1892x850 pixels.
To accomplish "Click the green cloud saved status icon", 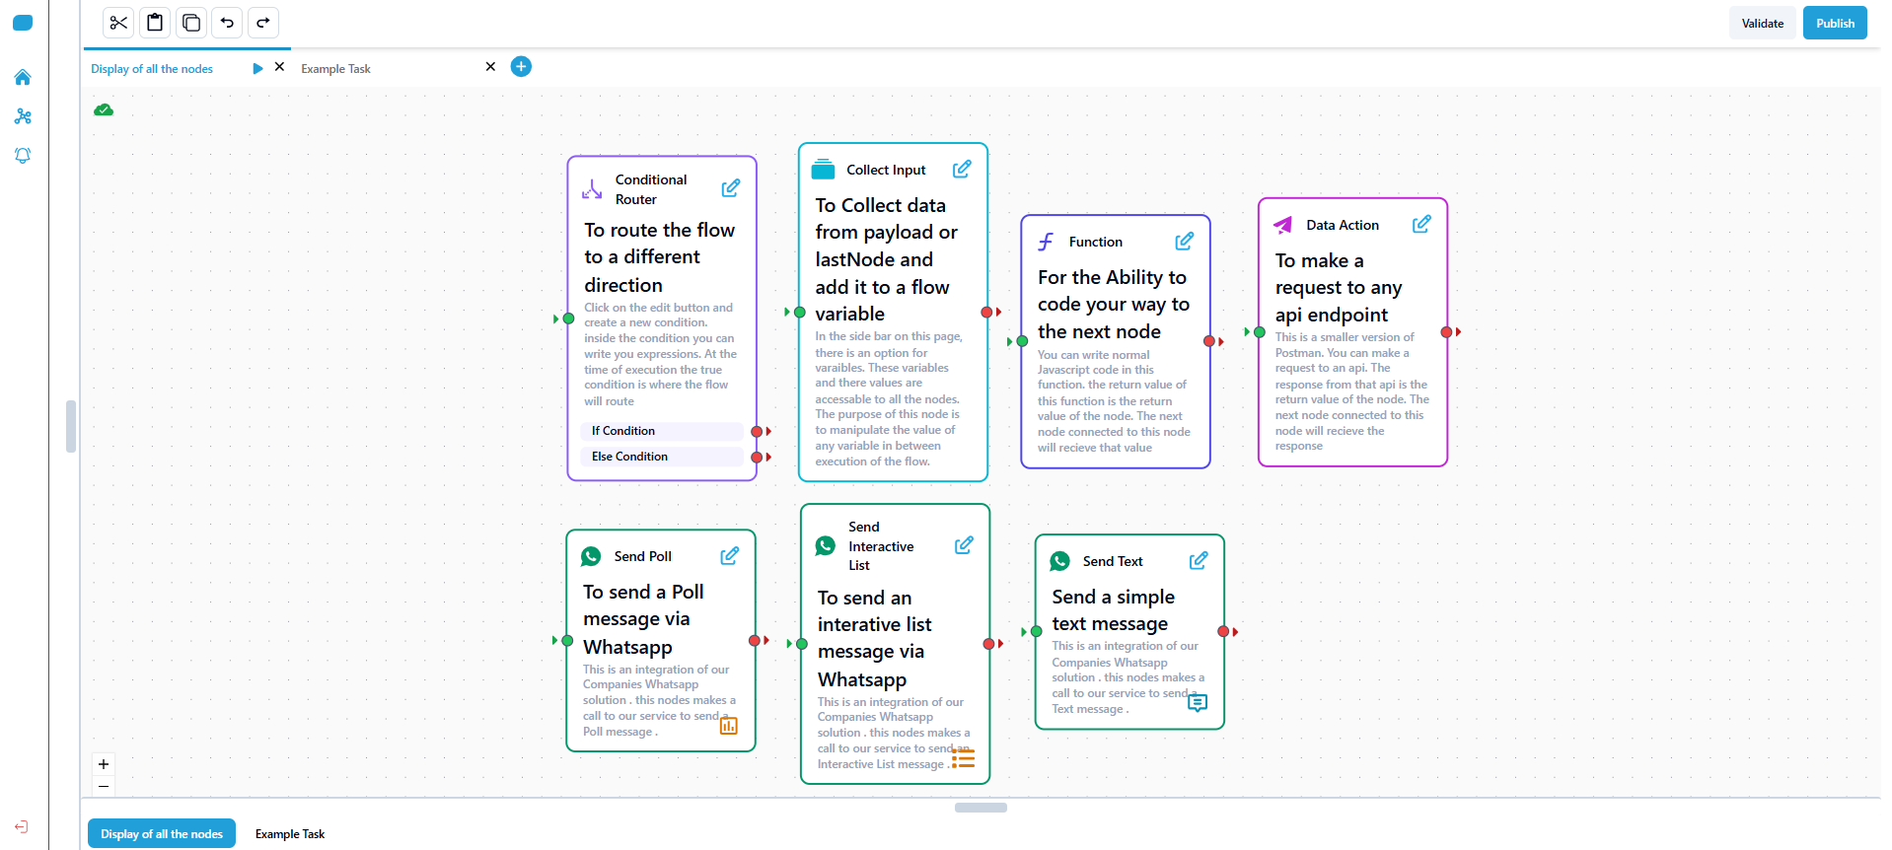I will pos(104,110).
